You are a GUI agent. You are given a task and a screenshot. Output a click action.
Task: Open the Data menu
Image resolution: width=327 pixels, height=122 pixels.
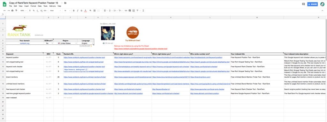[40, 6]
